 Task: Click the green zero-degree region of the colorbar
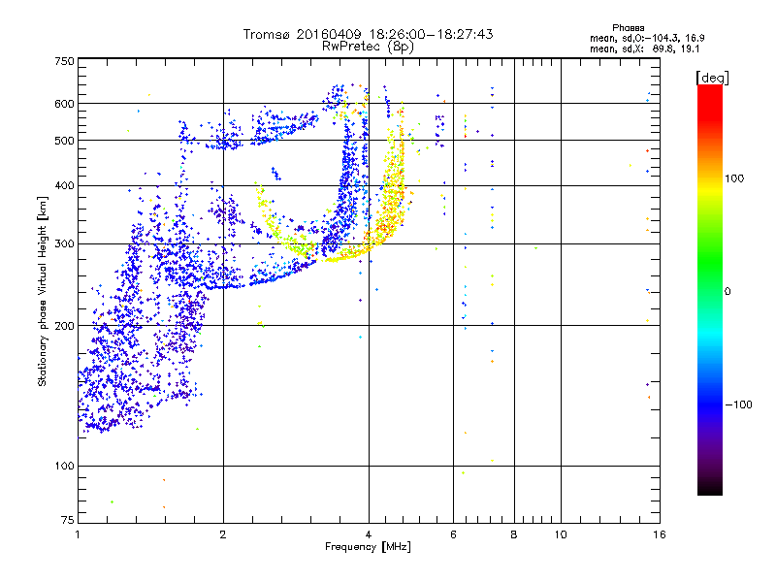[x=710, y=291]
